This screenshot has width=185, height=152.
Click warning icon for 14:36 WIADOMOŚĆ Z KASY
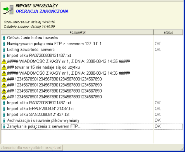(4, 73)
